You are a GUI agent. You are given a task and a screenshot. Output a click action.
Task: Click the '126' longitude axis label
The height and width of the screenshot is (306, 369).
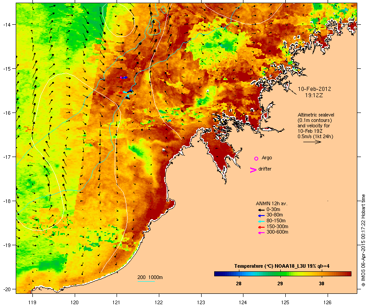click(x=328, y=302)
